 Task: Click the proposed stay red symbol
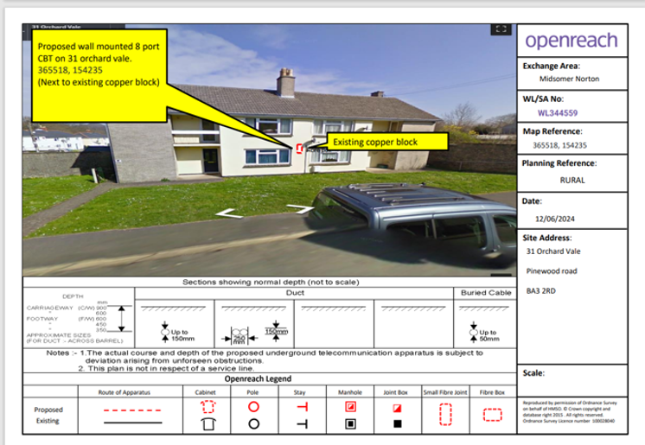pos(303,407)
